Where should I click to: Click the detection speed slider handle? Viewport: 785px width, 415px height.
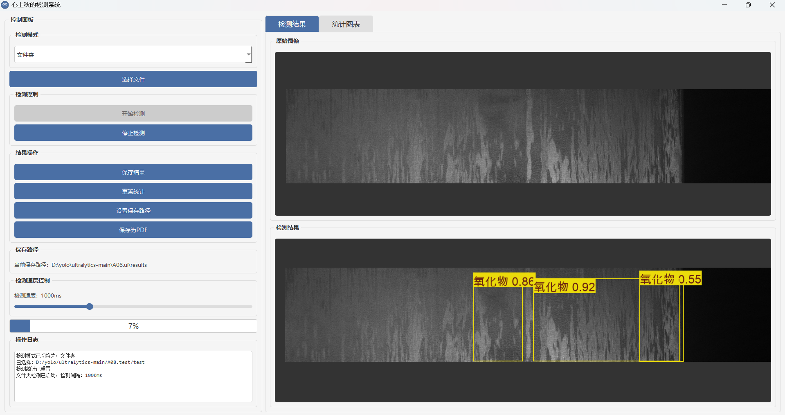point(90,307)
